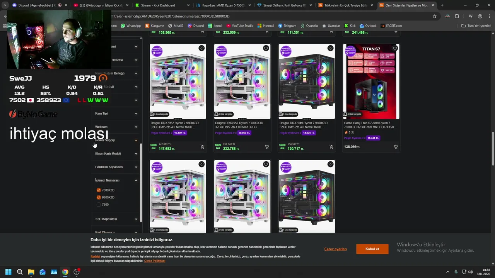Open FACEIT.com bookmark

coord(391,26)
